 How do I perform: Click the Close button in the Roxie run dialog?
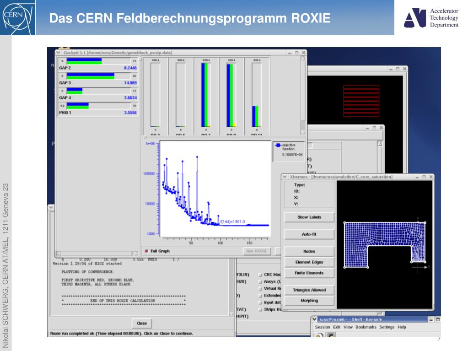tap(142, 323)
